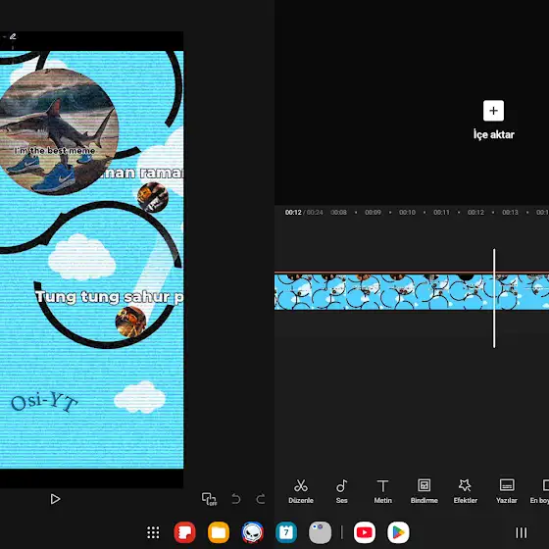The image size is (549, 549).
Task: Redo the last edit
Action: [261, 499]
